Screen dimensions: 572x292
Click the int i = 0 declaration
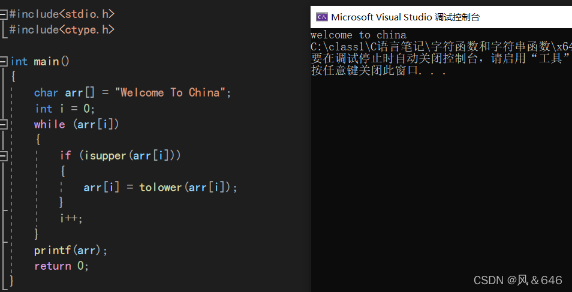tap(65, 109)
